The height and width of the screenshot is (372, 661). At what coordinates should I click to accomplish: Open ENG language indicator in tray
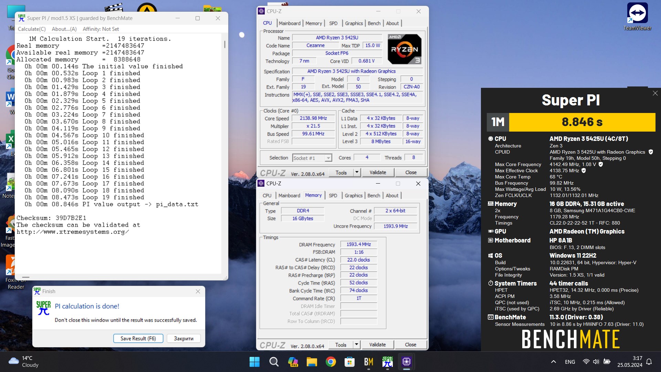click(x=570, y=362)
